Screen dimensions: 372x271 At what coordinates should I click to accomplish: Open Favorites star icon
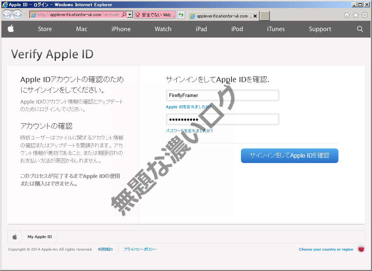tap(356, 15)
